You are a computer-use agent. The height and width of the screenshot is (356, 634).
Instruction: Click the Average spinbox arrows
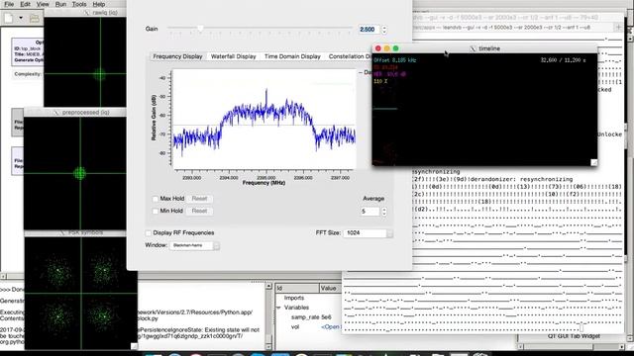pos(384,212)
